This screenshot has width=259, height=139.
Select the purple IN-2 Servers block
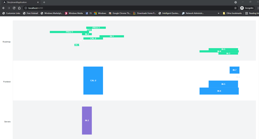click(x=87, y=121)
